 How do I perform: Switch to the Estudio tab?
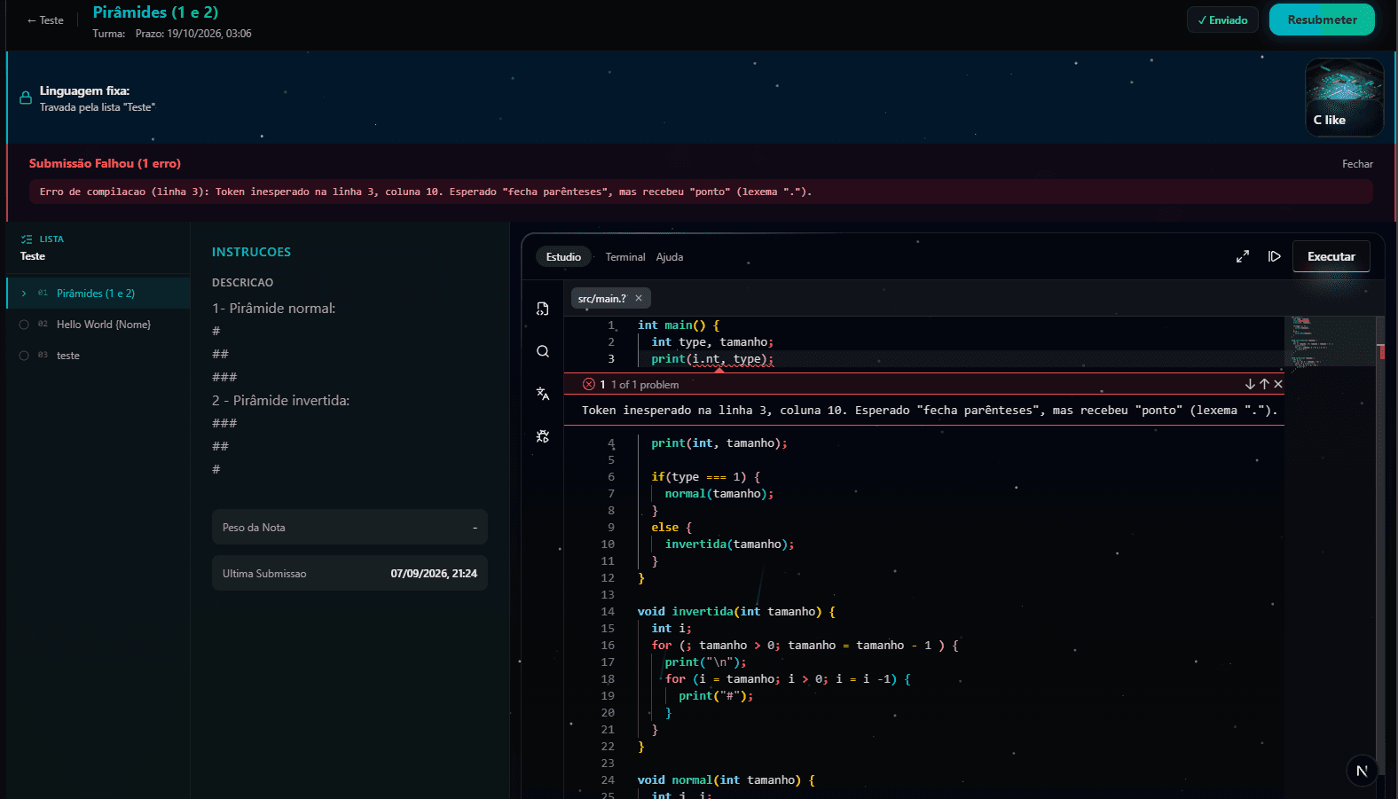564,257
